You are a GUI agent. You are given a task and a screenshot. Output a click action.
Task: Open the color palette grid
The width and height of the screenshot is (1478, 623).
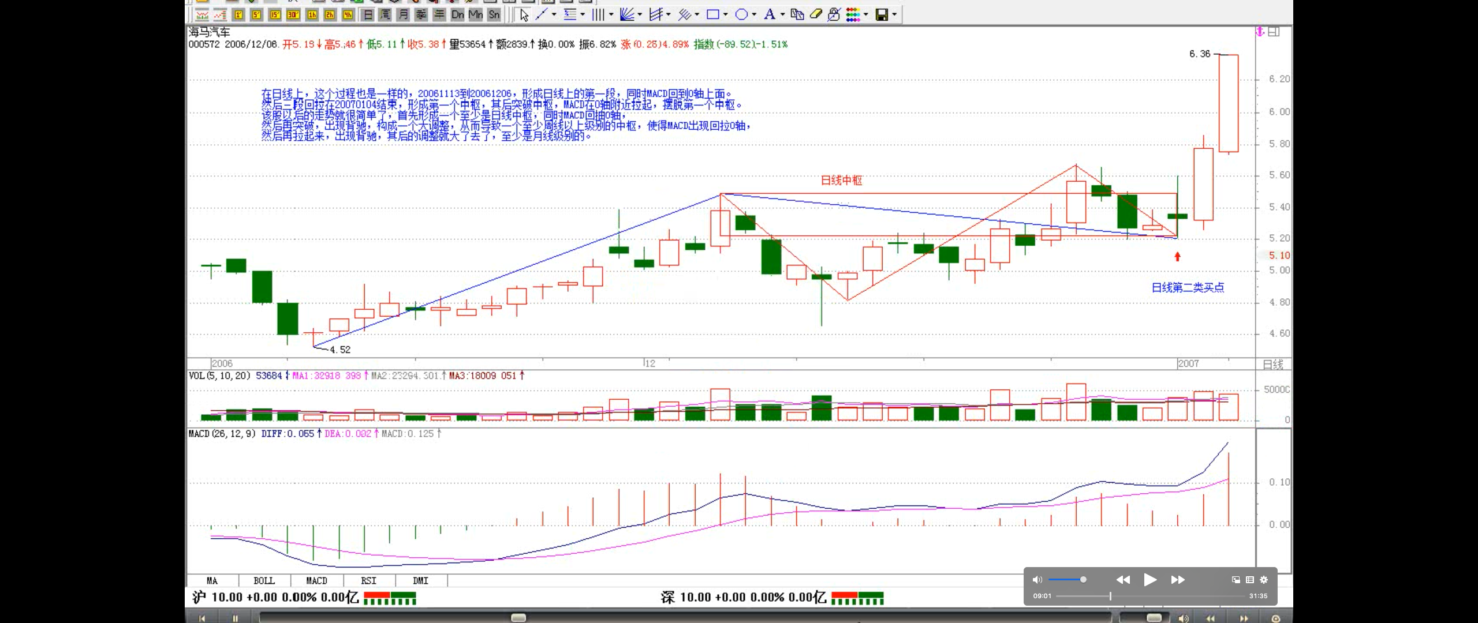853,15
